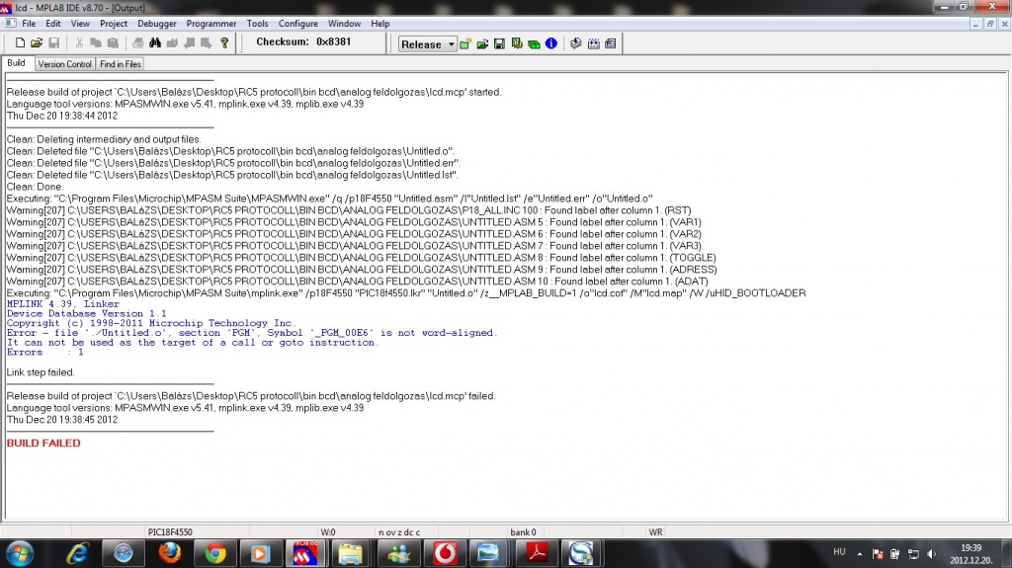Viewport: 1012px width, 568px height.
Task: Click the Open Project icon next to New Project
Action: point(482,43)
